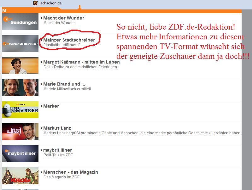Open the maybrit illner thumbnail
This screenshot has height=190, width=252.
[x=20, y=154]
